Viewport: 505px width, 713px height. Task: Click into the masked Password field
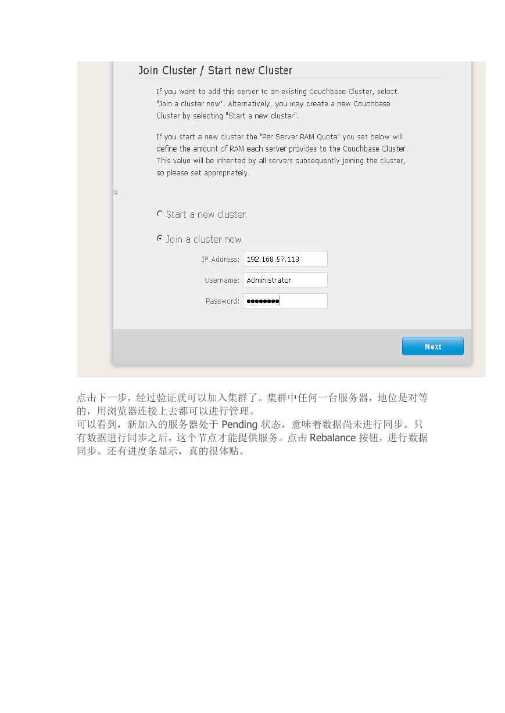pos(285,301)
